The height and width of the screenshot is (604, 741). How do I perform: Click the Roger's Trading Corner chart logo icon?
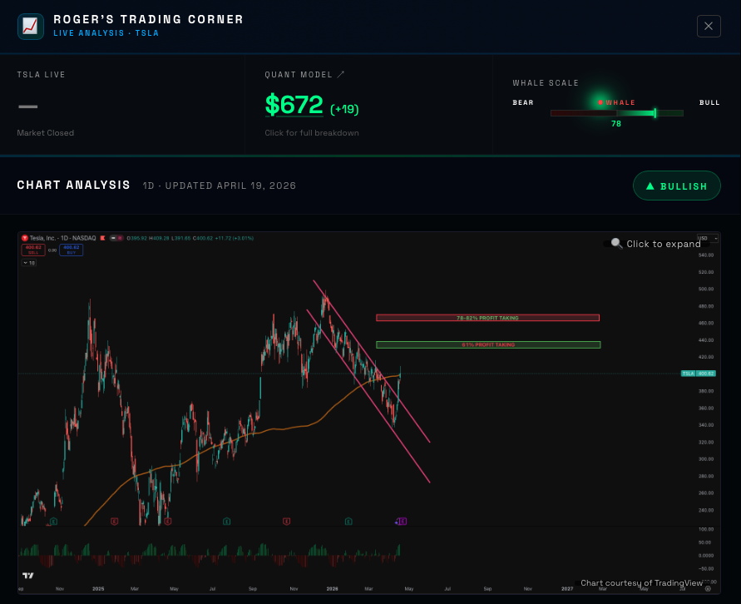point(31,26)
